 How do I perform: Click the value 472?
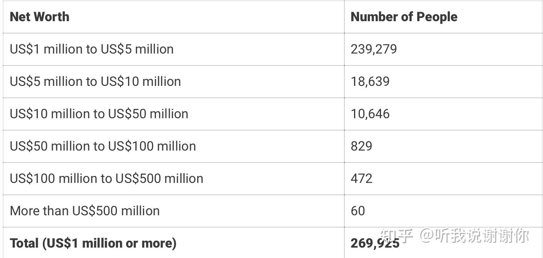click(361, 179)
